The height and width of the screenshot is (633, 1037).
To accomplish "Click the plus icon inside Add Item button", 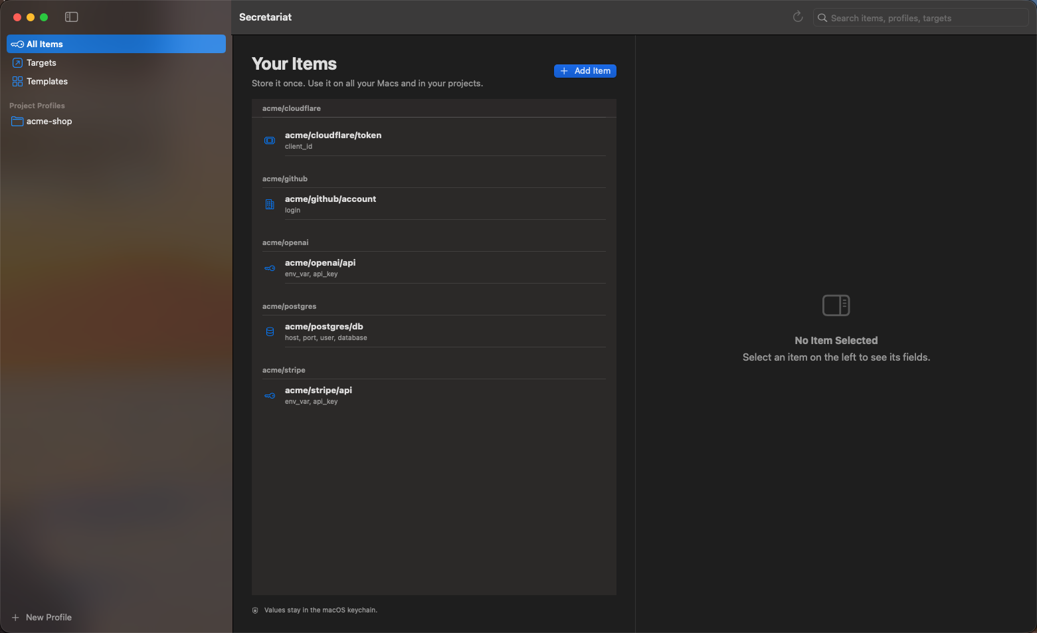I will coord(564,71).
